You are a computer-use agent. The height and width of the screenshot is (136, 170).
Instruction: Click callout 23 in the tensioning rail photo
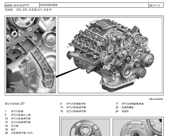tap(35, 39)
